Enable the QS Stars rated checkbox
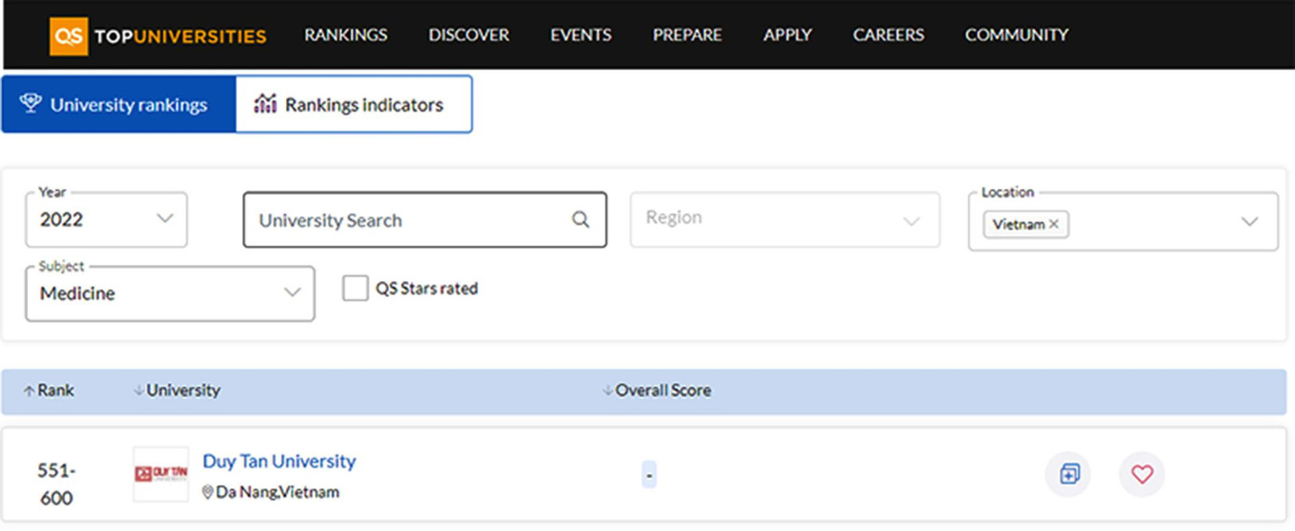Screen dimensions: 1295x531 [355, 289]
